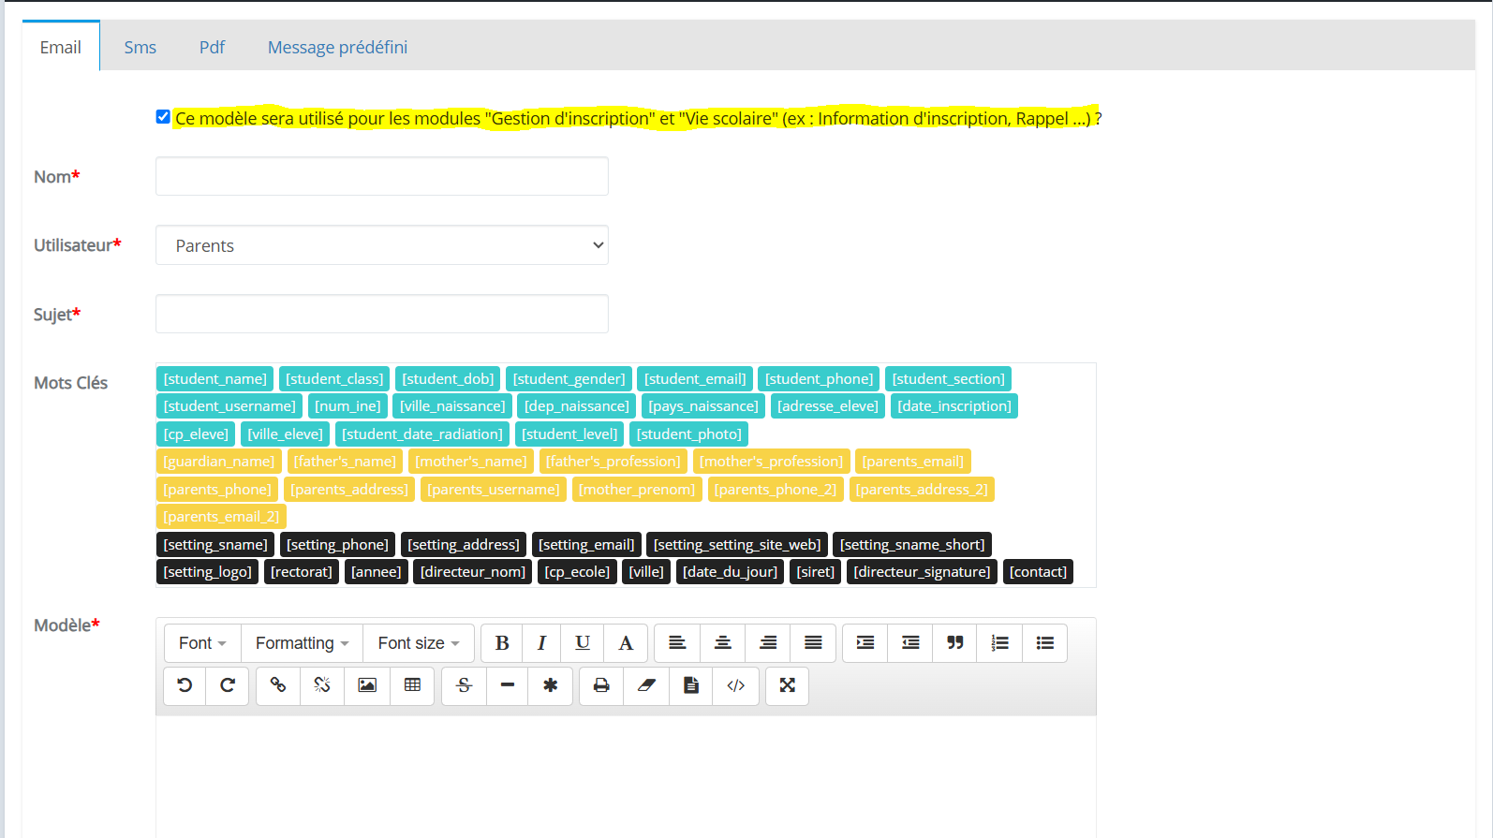The height and width of the screenshot is (838, 1493).
Task: Justify text alignment
Action: pos(813,643)
